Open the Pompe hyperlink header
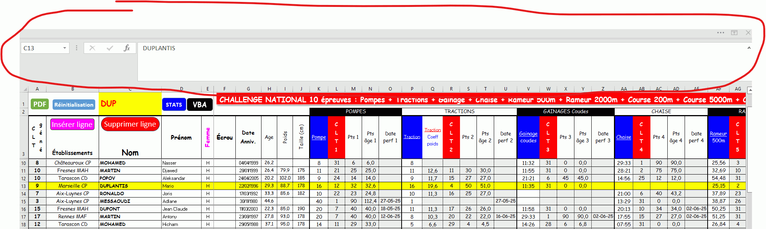 pyautogui.click(x=319, y=137)
